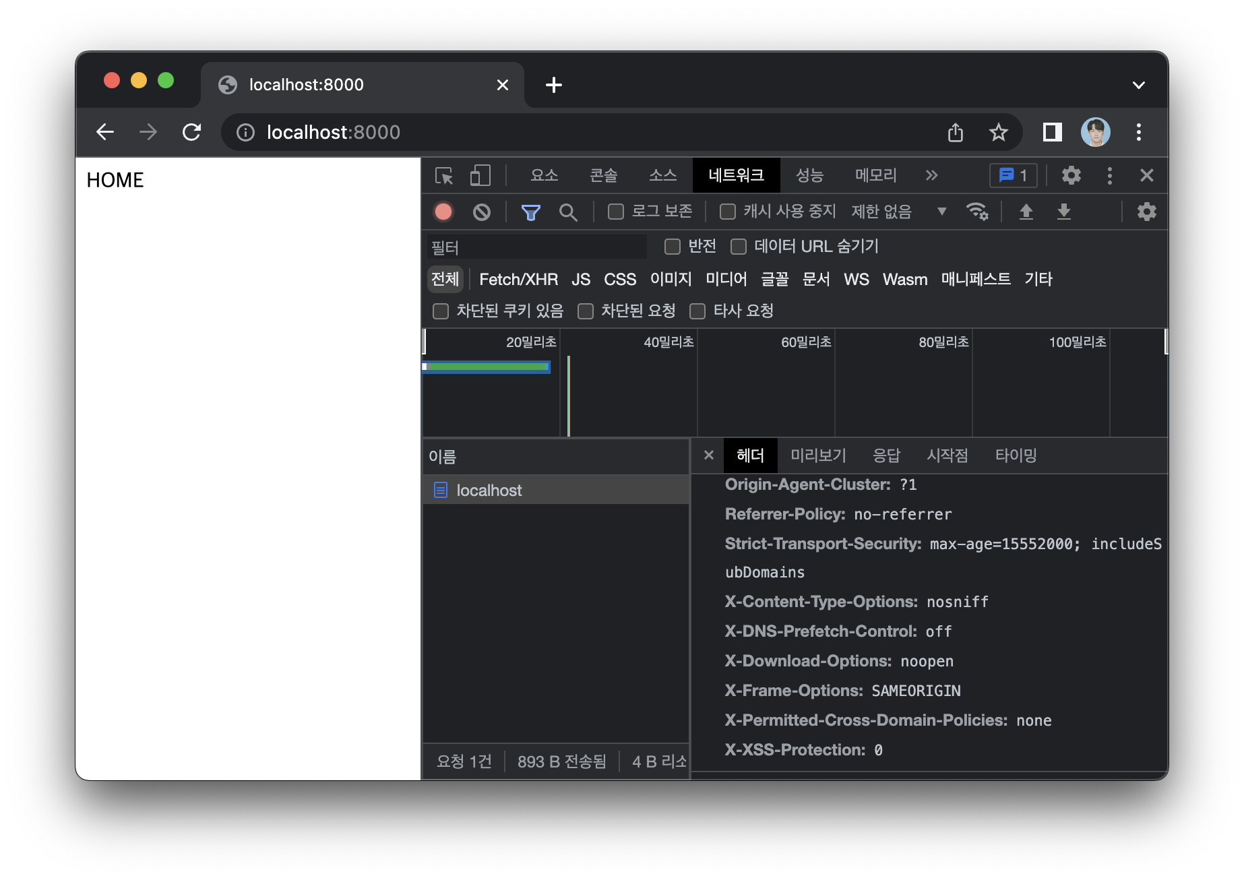1244x880 pixels.
Task: Open network conditions settings
Action: pos(978,212)
